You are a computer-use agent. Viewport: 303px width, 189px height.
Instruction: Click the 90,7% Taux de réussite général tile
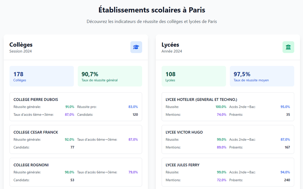[110, 76]
